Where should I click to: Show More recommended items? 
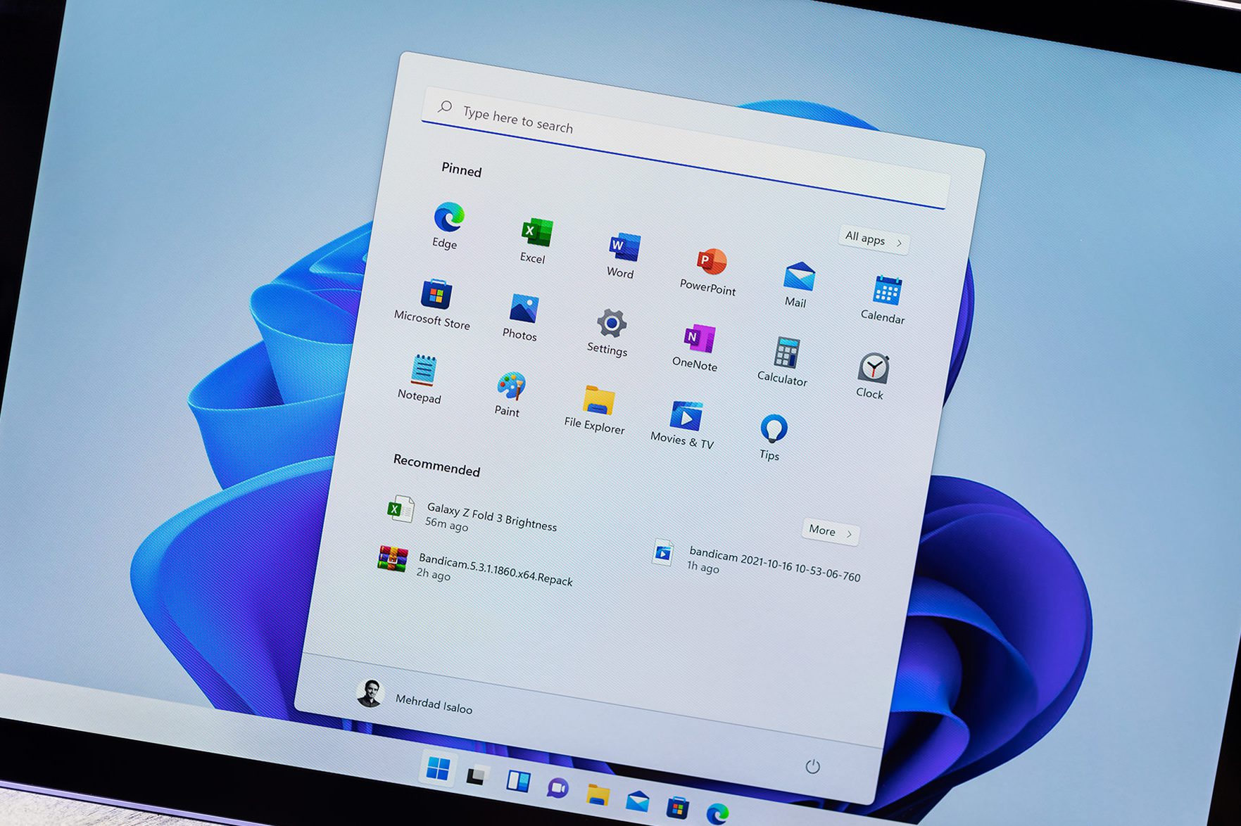click(x=831, y=531)
